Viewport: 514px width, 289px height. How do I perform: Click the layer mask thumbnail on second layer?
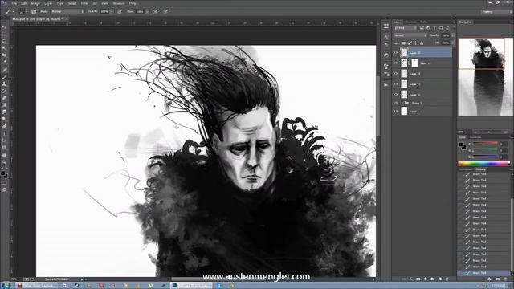tap(414, 63)
